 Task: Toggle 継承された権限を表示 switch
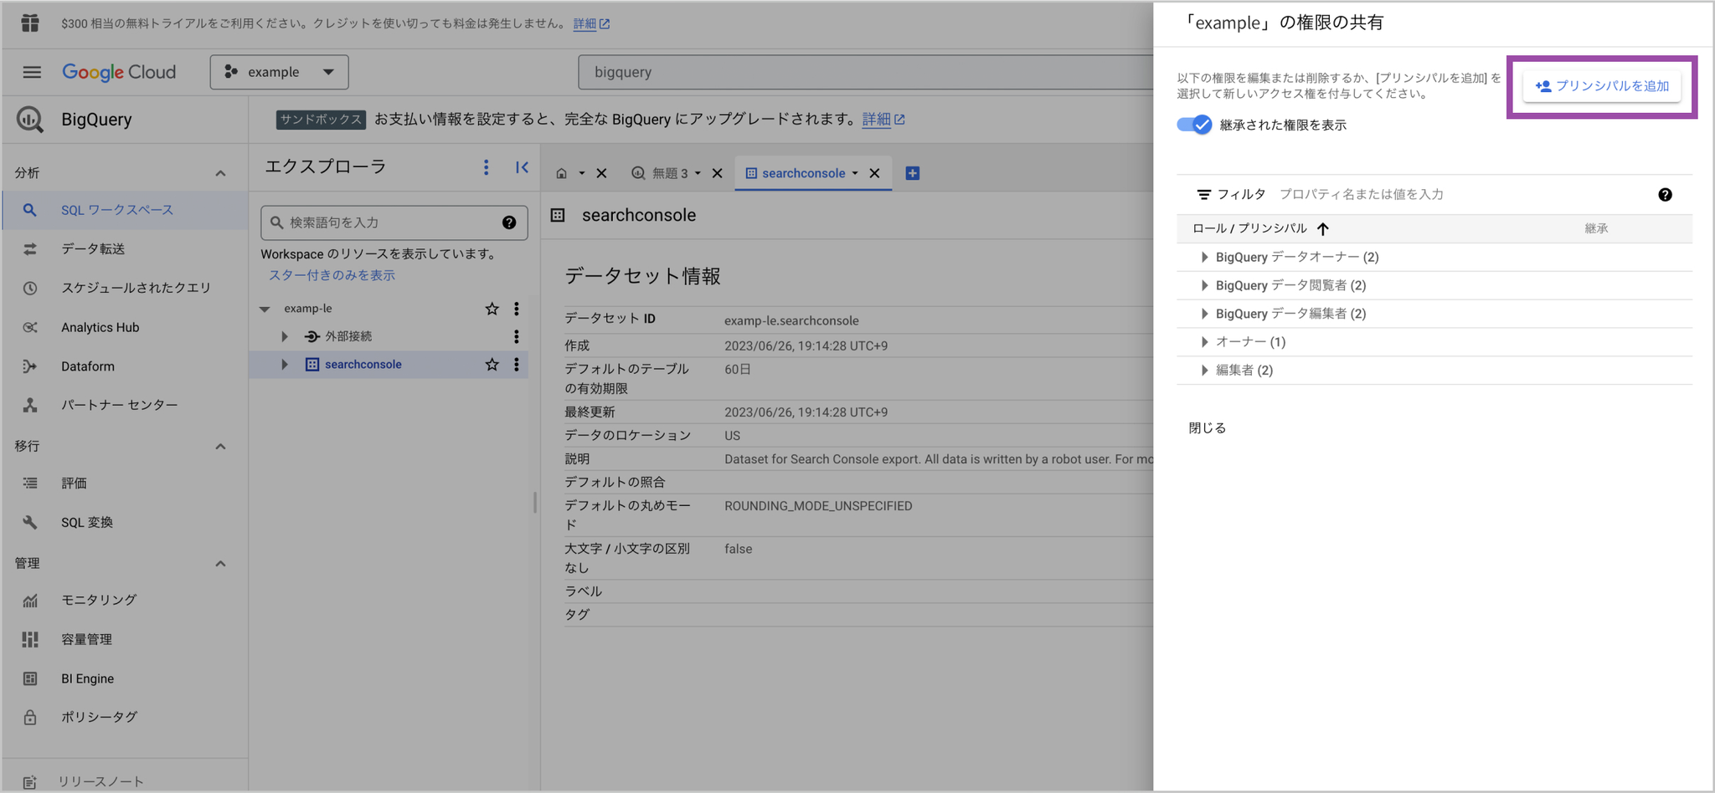(x=1194, y=125)
